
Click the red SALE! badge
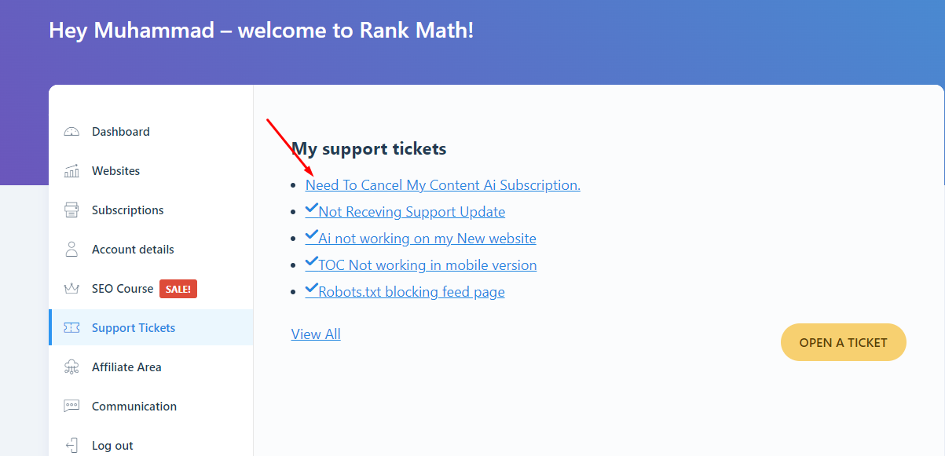coord(178,289)
